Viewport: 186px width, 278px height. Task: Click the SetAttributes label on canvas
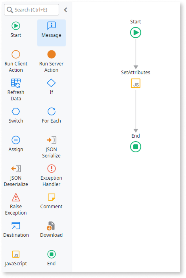(x=136, y=72)
